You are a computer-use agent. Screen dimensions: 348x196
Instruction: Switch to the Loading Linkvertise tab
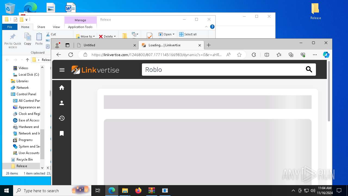(x=171, y=45)
